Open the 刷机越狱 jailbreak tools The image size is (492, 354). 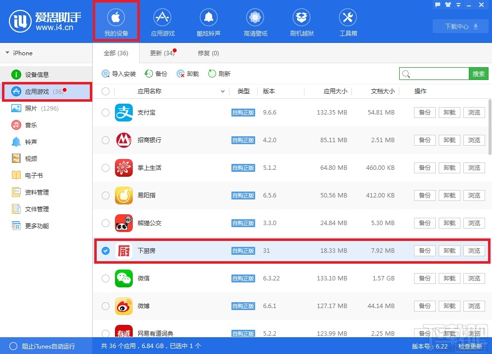coord(301,21)
